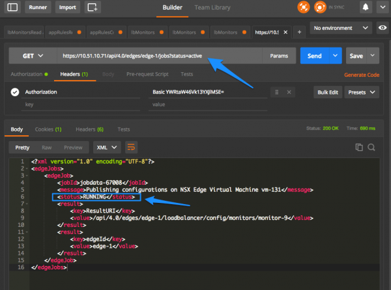The width and height of the screenshot is (391, 290).
Task: Open the request Authorization tab
Action: (29, 74)
